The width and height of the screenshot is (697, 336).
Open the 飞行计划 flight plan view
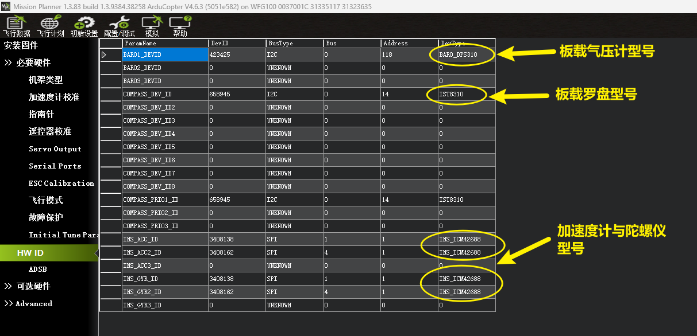pyautogui.click(x=50, y=26)
